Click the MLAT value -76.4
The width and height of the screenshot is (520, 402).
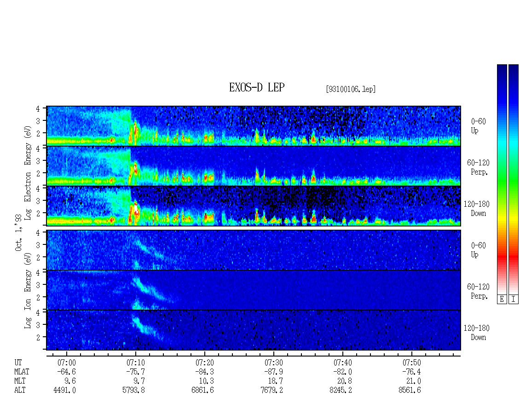tap(411, 372)
